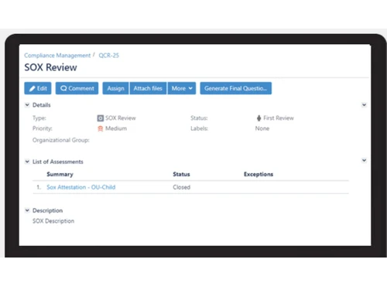Open Sox Attestation - OU-Child assessment link
The image size is (387, 290).
click(81, 187)
